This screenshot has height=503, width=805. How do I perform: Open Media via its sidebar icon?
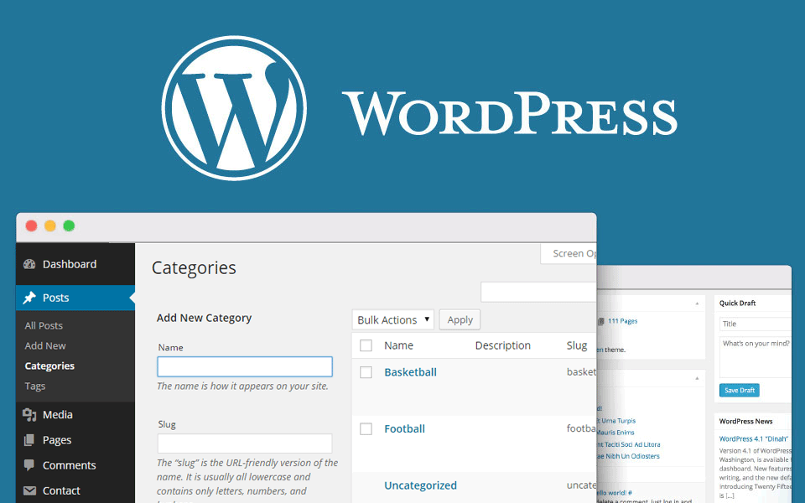coord(30,414)
